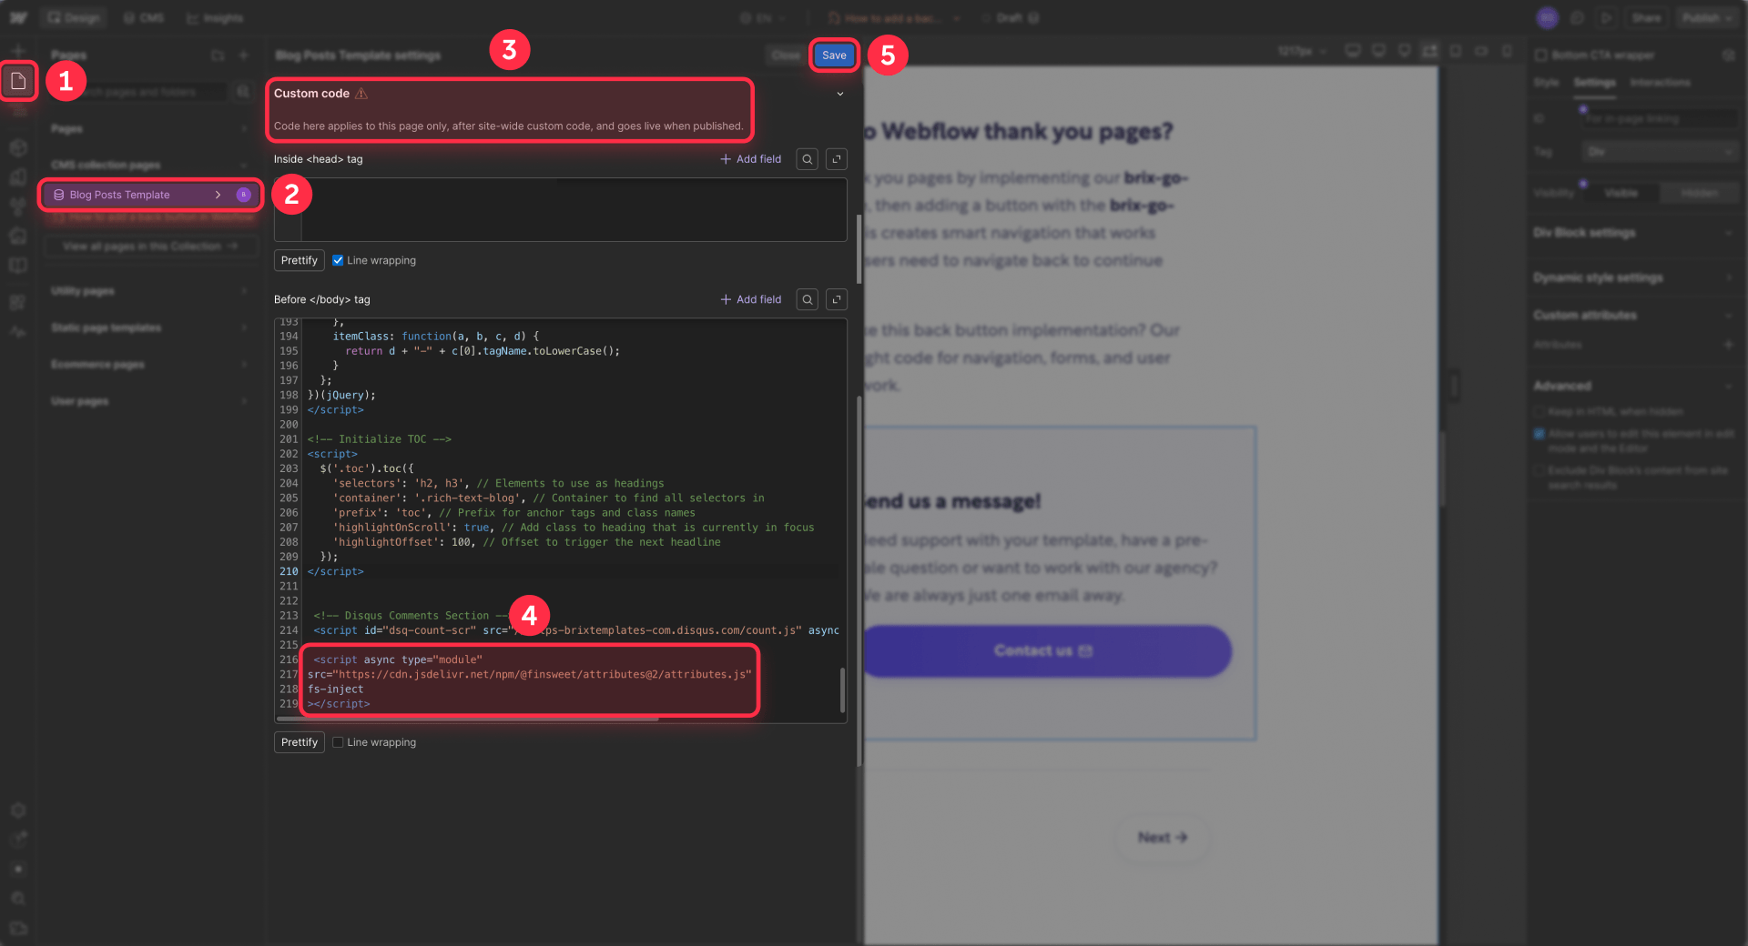
Task: Open Components cube icon in left sidebar
Action: point(18,147)
